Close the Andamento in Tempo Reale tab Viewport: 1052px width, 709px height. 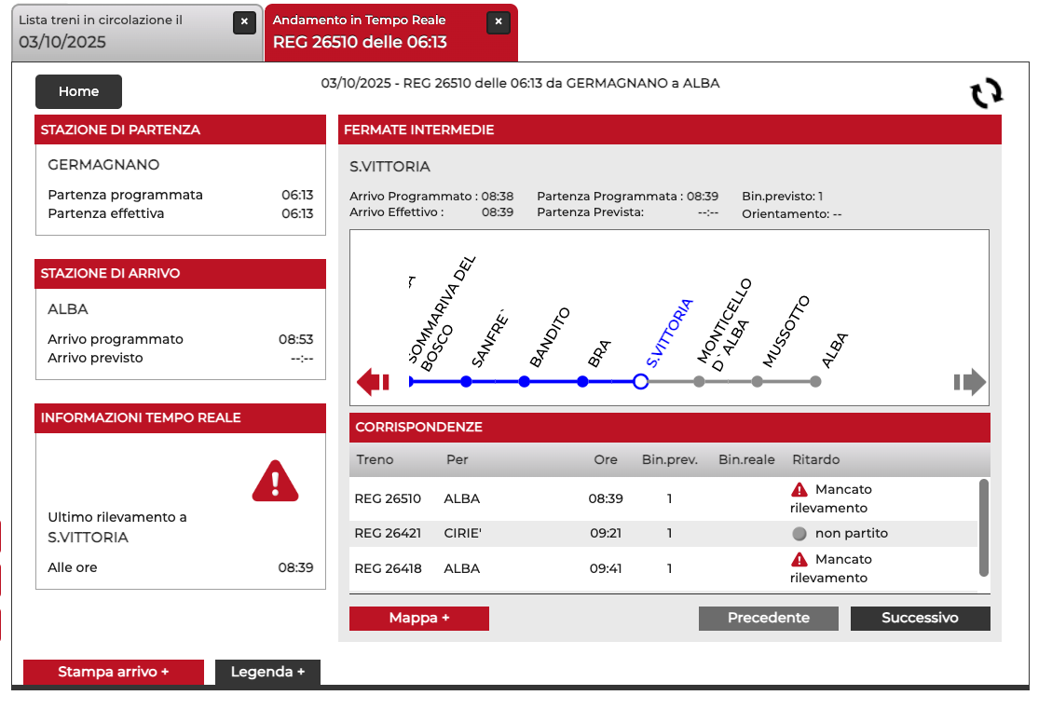pos(499,22)
